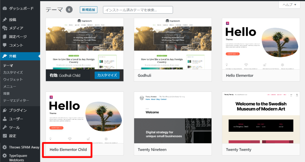Click the pages icon beside 固定ページ
Viewport: 305px width, 162px height.
pyautogui.click(x=5, y=36)
